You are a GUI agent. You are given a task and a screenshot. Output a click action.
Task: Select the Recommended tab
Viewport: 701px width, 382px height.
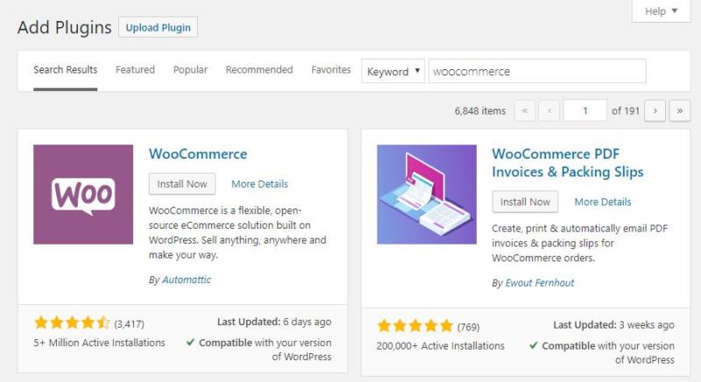259,70
